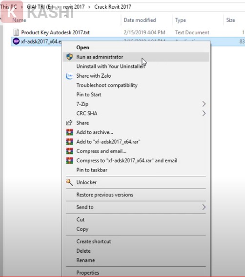Viewport: 245px width, 277px height.
Task: Select Delete from the context menu
Action: 83,251
